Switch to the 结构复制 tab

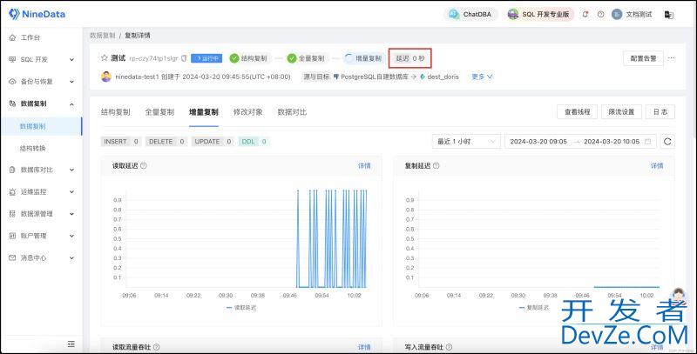(116, 112)
